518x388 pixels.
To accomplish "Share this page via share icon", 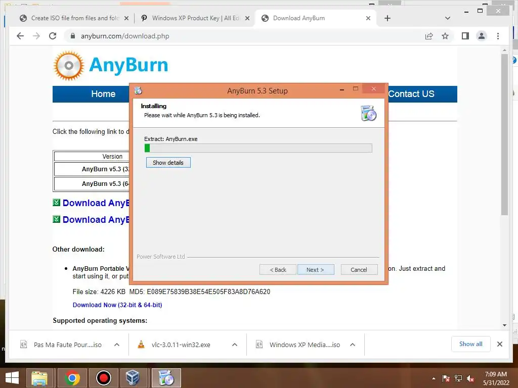I will coord(429,36).
